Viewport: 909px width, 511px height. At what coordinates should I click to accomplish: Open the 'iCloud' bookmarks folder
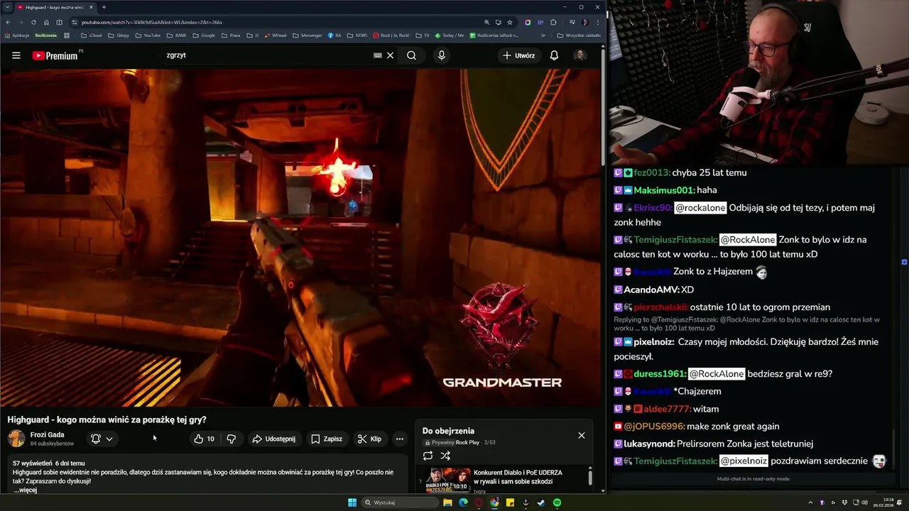(x=92, y=35)
